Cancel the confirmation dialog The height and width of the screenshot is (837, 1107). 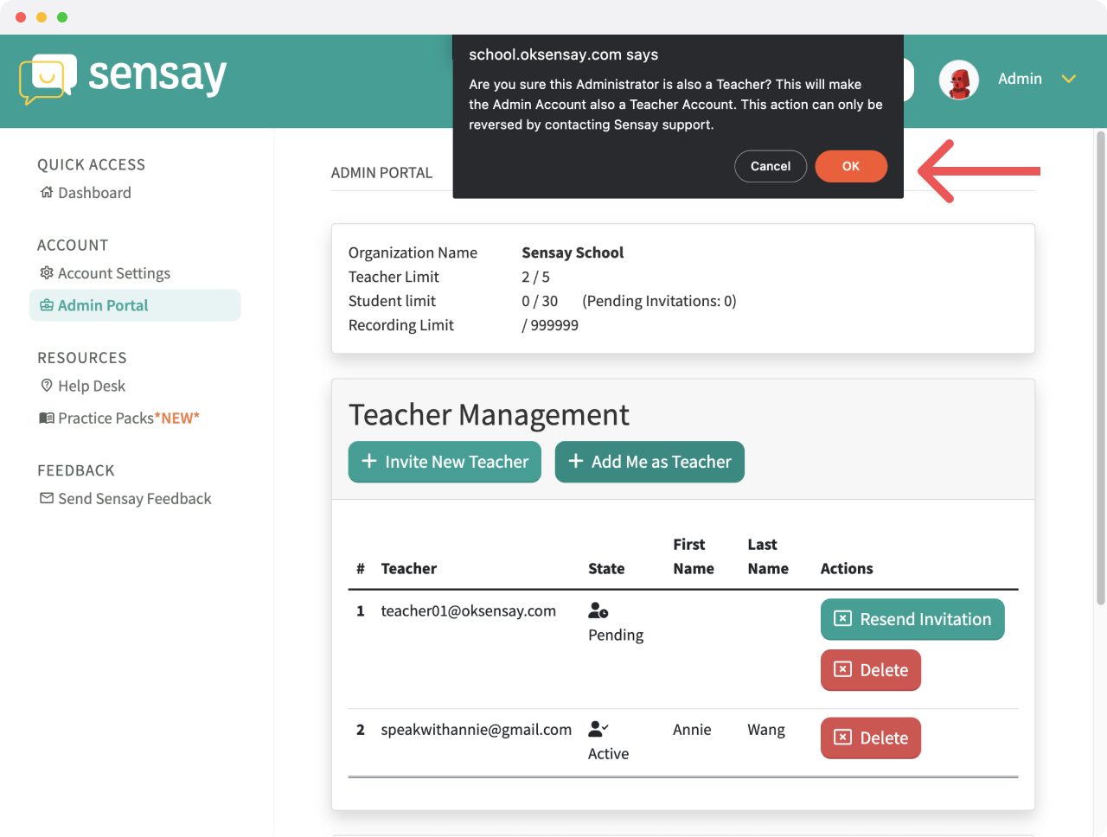click(771, 166)
